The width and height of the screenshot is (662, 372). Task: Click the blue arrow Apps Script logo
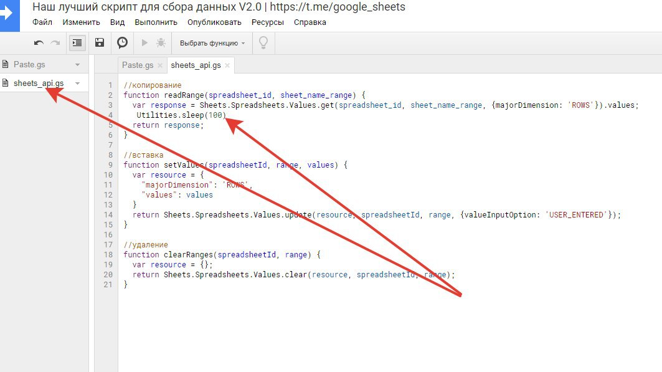(9, 15)
